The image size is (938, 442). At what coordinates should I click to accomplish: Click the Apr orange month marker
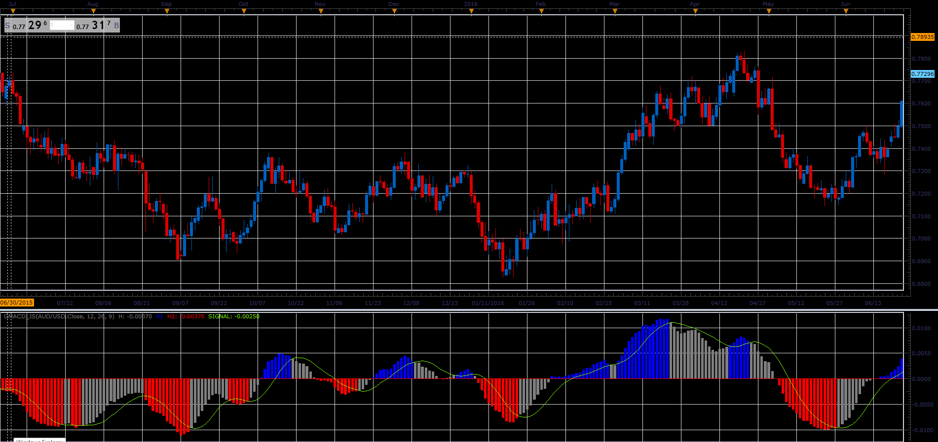[696, 10]
